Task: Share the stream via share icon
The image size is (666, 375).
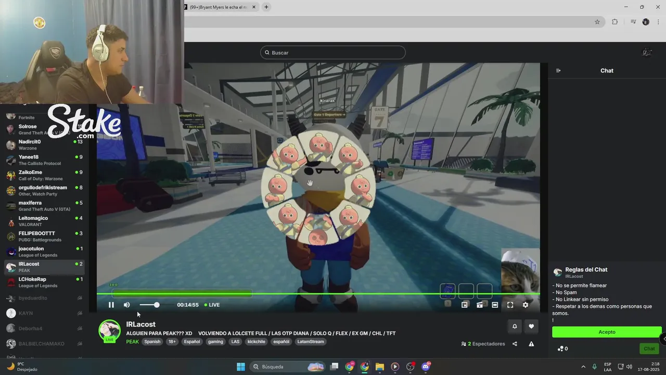Action: 515,344
